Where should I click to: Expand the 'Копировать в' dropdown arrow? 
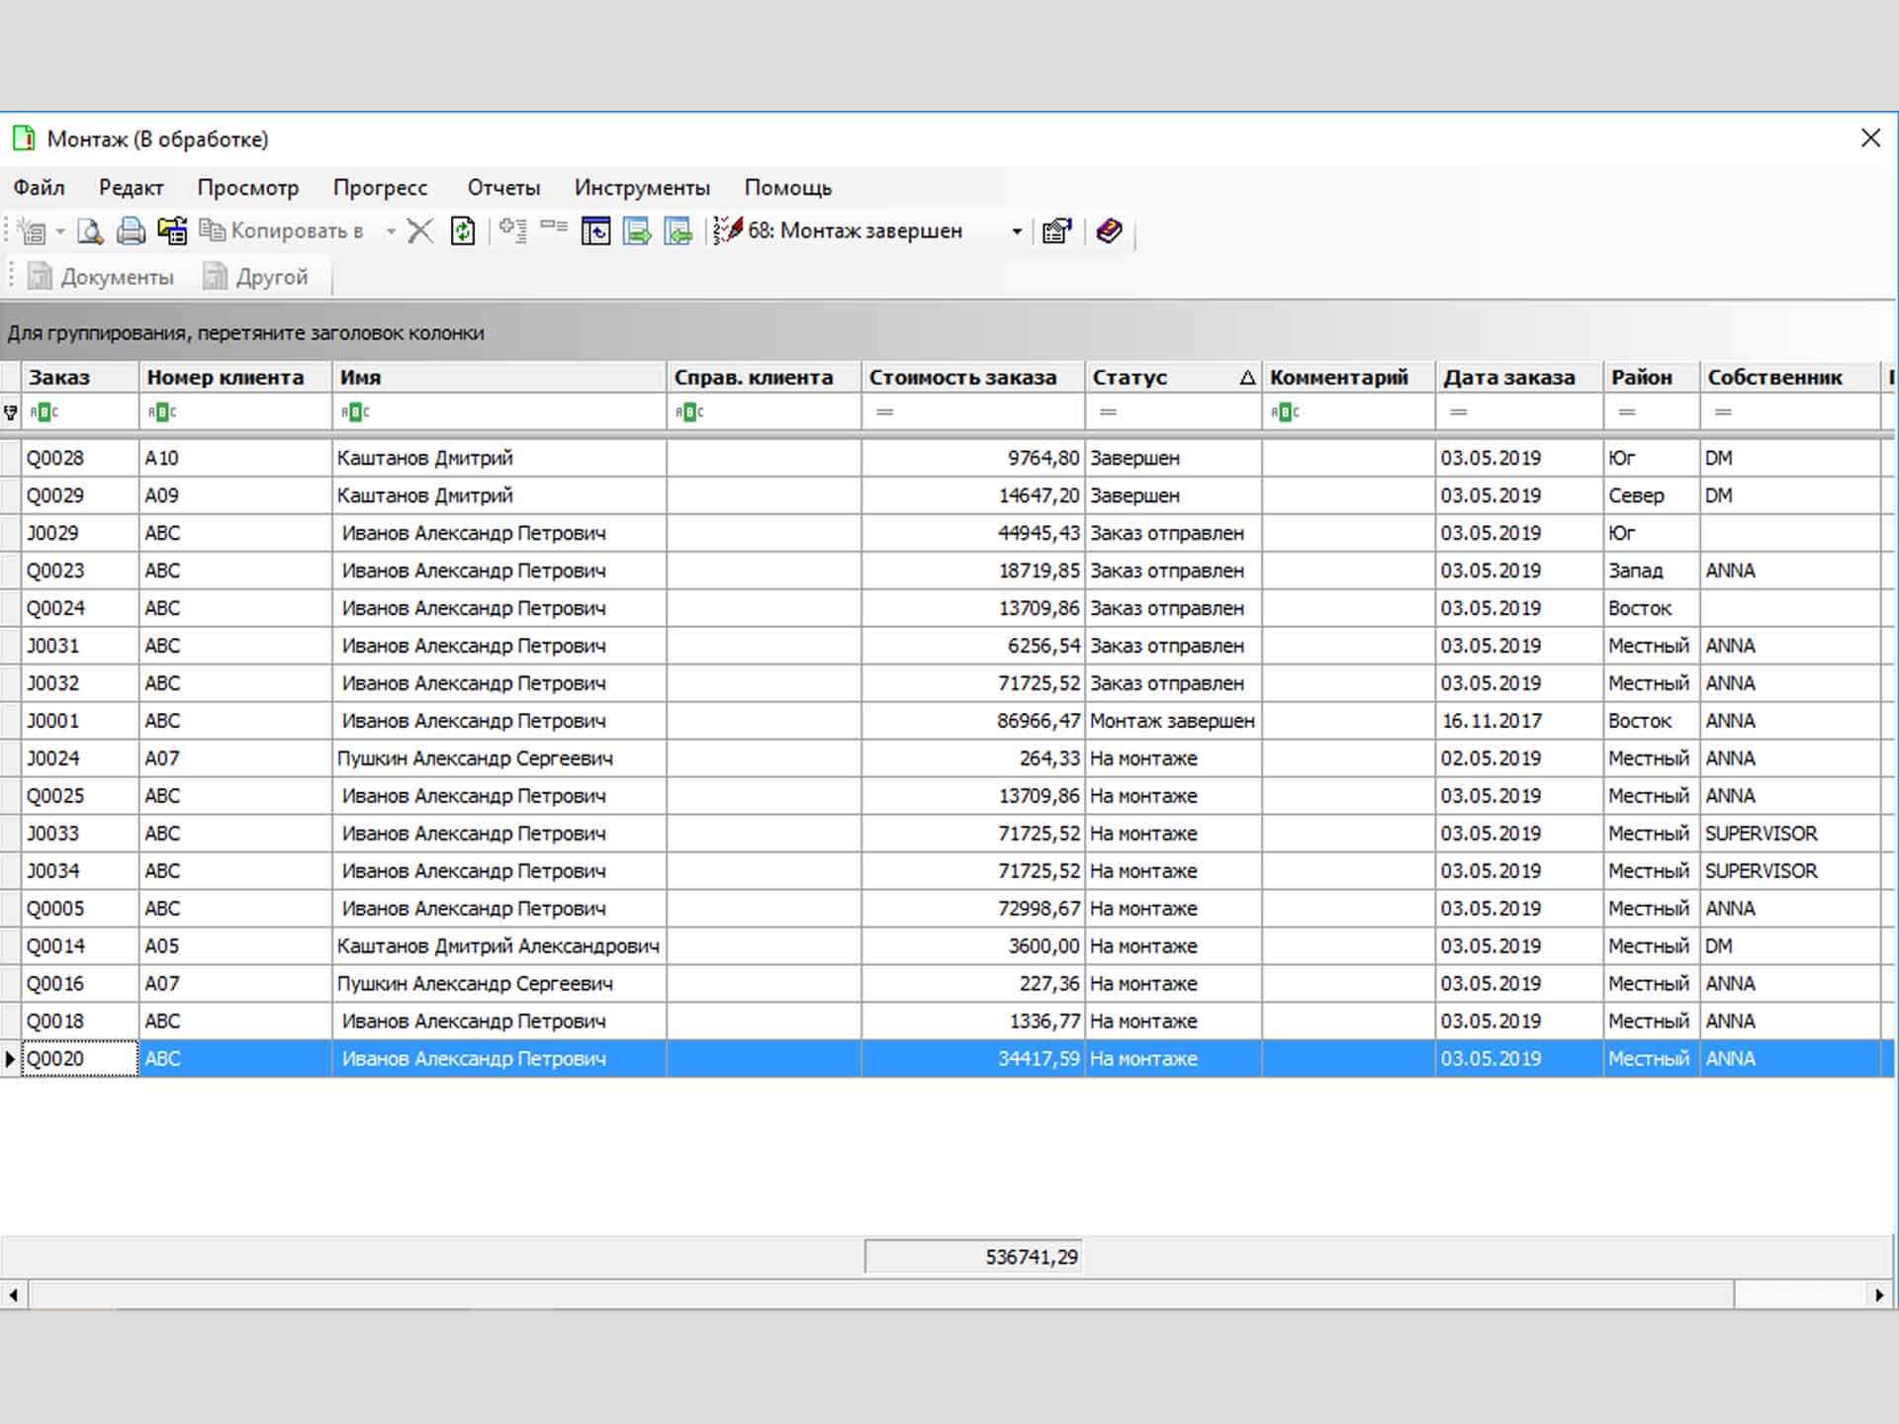coord(392,231)
